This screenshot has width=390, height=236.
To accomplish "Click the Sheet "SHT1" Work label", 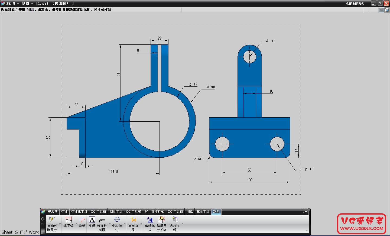I will [20, 232].
